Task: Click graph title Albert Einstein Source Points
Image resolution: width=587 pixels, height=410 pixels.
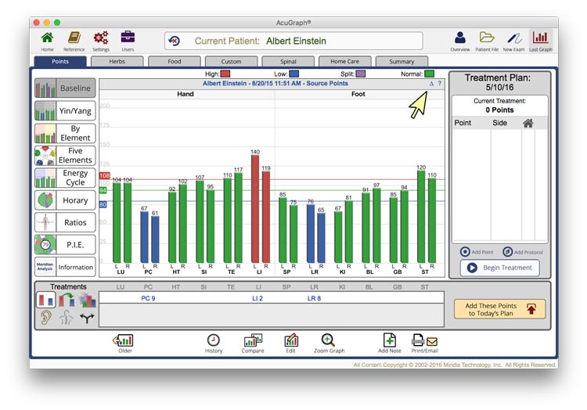Action: 275,84
